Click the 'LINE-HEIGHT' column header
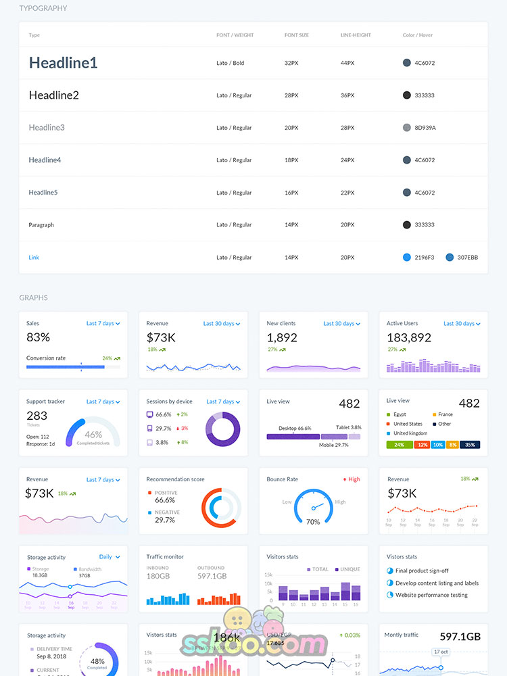 coord(356,35)
